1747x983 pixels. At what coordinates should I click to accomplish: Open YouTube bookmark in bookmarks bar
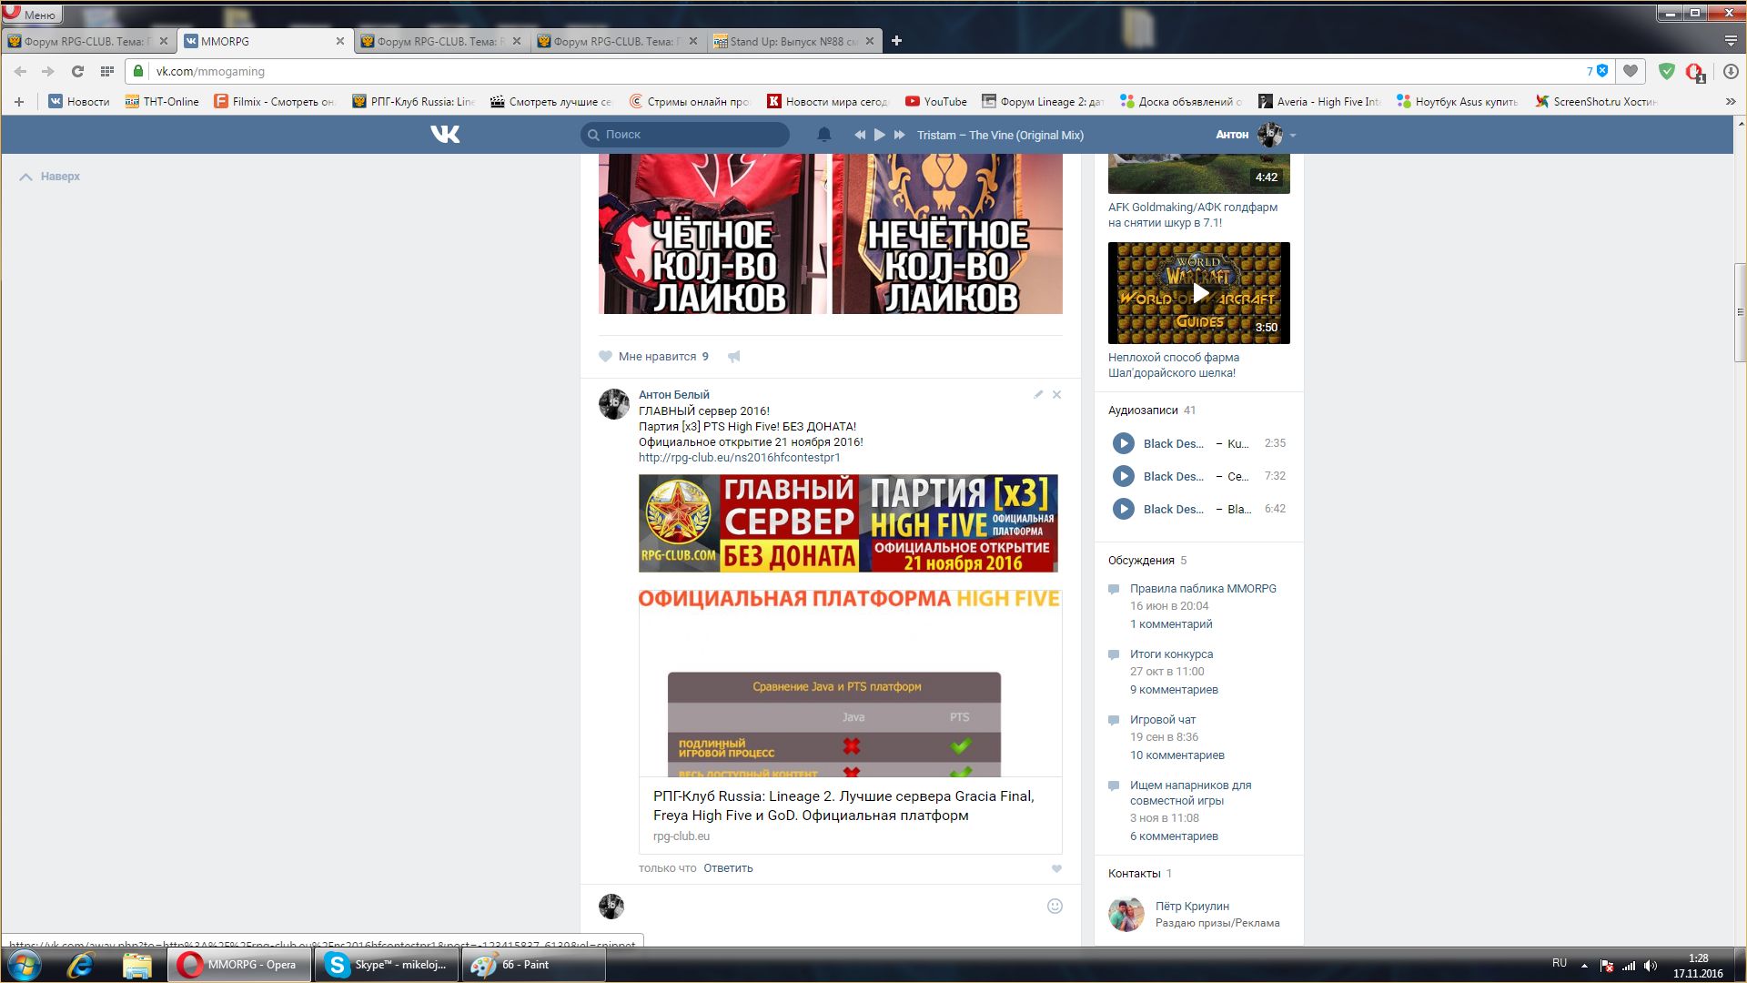pos(936,102)
